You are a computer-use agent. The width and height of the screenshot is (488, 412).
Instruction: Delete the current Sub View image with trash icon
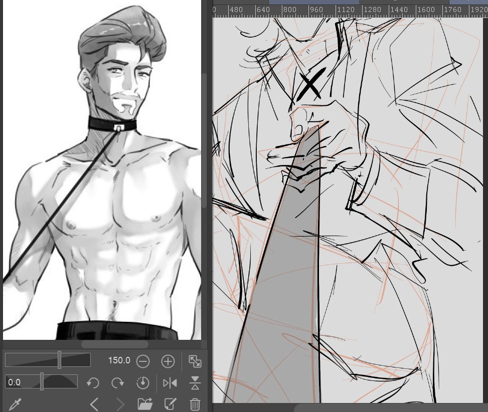[195, 404]
